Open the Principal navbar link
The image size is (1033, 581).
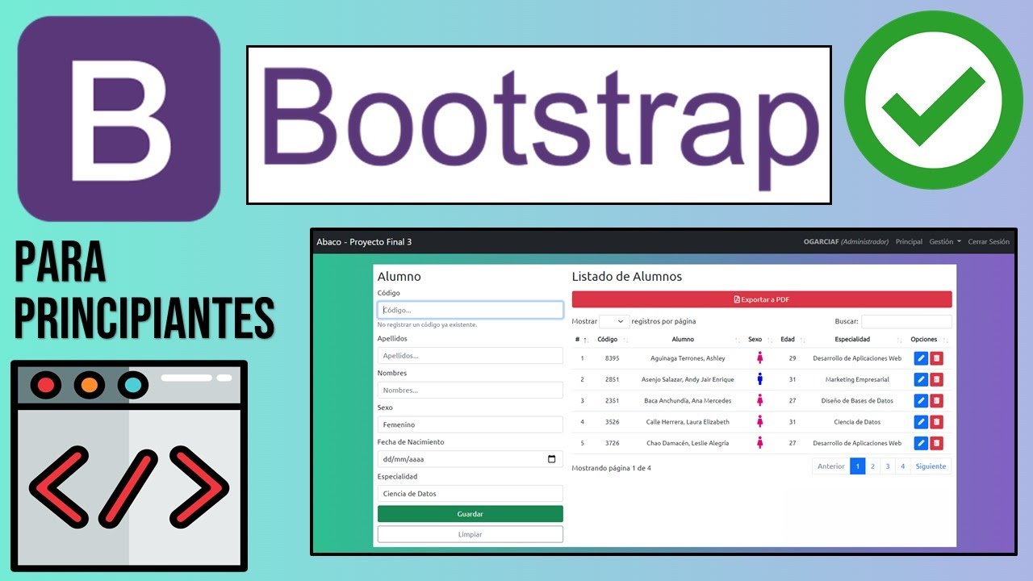pyautogui.click(x=910, y=242)
